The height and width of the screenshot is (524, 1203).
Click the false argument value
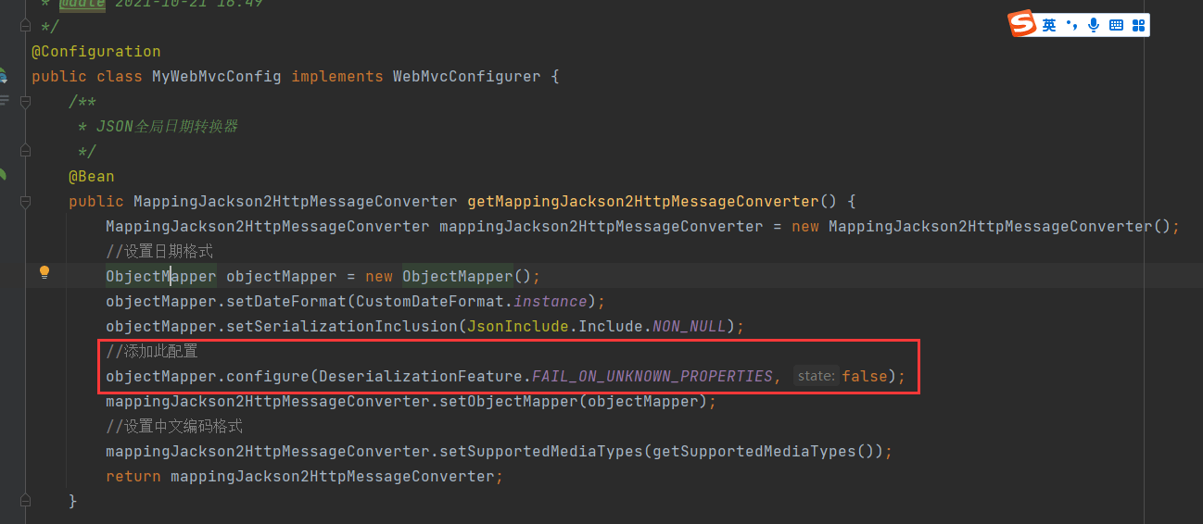point(864,377)
